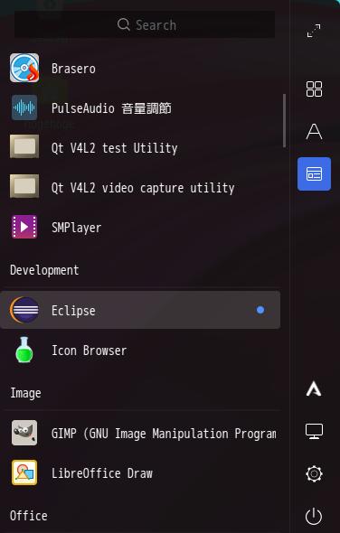Screen dimensions: 340x533
Task: Focus the Search input field
Action: pyautogui.click(x=145, y=24)
